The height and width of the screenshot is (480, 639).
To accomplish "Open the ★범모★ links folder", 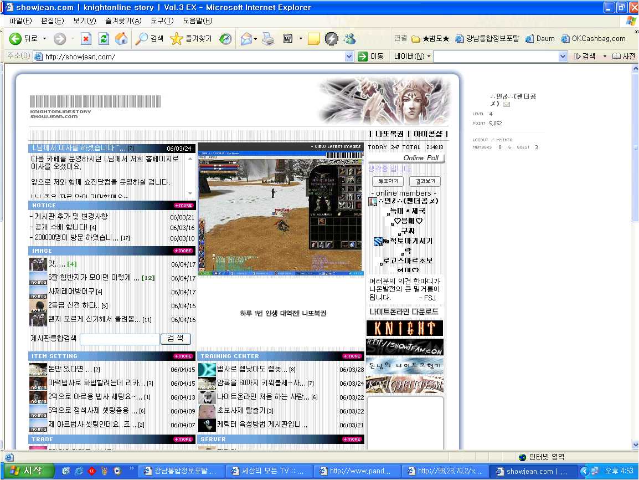I will pos(430,39).
